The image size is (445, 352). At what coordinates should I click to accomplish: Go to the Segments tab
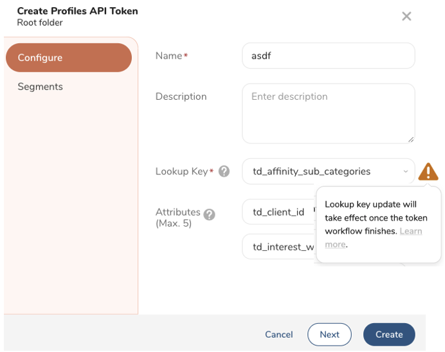(x=41, y=87)
